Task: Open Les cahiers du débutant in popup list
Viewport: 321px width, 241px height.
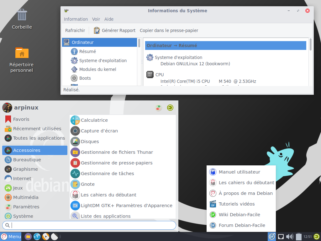Action: point(241,183)
